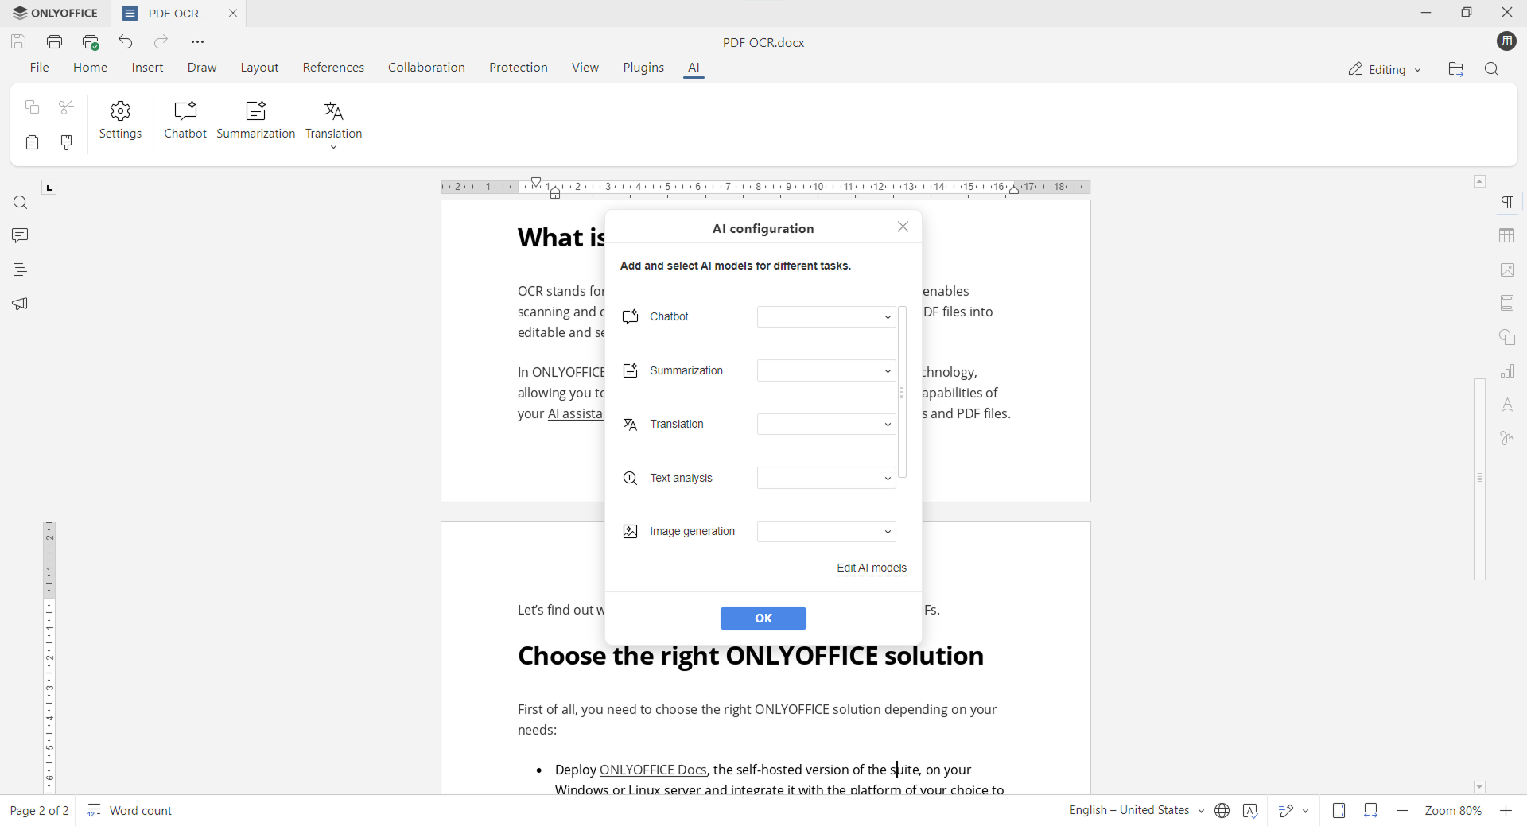The image size is (1527, 826).
Task: Open chart settings in right sidebar
Action: click(1508, 371)
